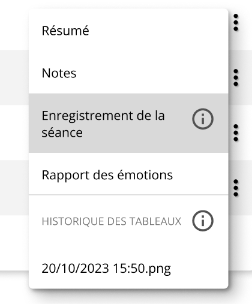Open the Résumé menu entry

(128, 31)
